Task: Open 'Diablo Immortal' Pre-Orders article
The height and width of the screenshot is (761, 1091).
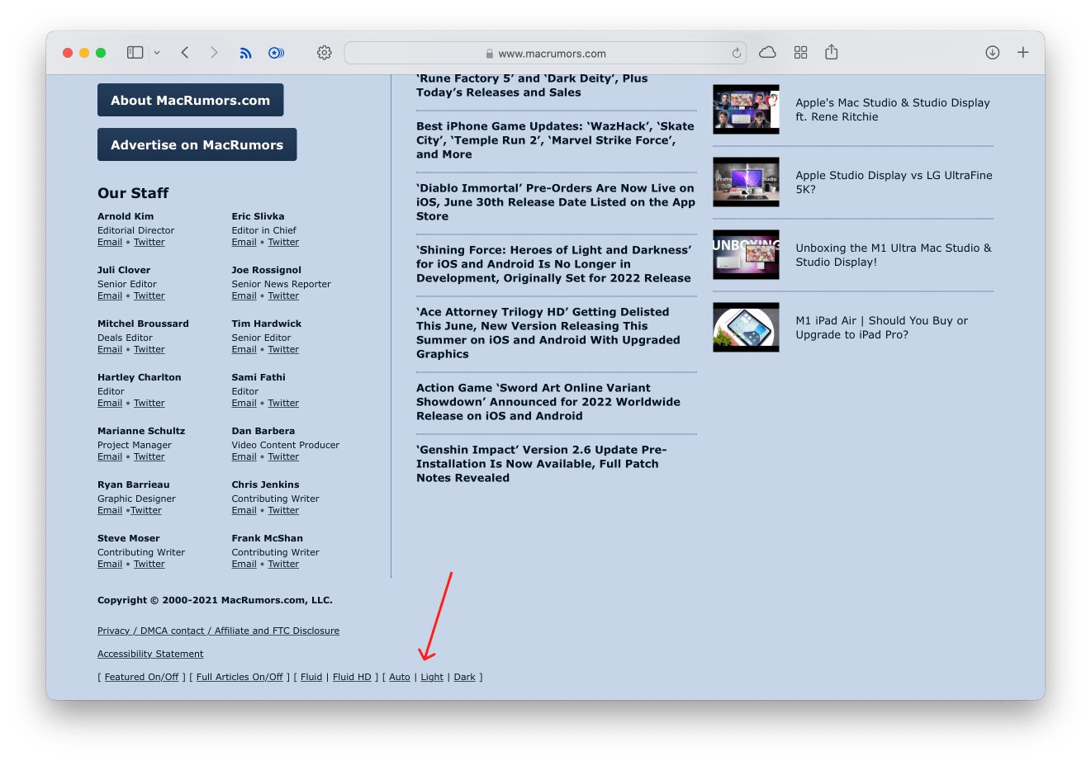Action: coord(556,202)
